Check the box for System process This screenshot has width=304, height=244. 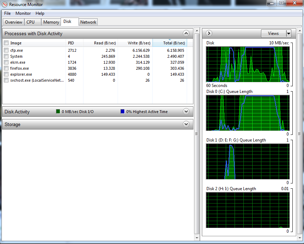coord(6,56)
